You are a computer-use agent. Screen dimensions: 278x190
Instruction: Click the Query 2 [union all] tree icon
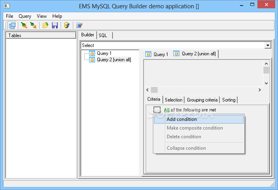coord(92,60)
